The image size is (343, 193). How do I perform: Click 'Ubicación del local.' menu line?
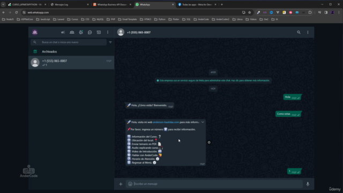pyautogui.click(x=143, y=140)
